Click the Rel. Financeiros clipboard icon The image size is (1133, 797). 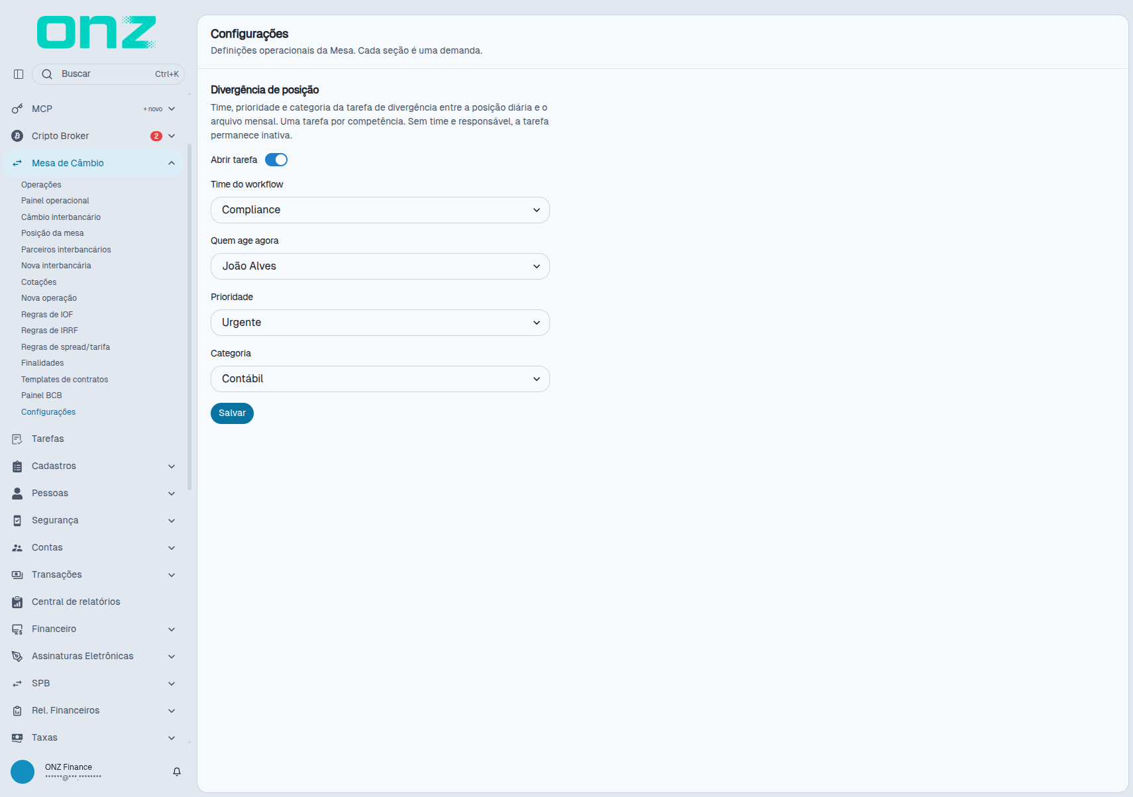17,711
